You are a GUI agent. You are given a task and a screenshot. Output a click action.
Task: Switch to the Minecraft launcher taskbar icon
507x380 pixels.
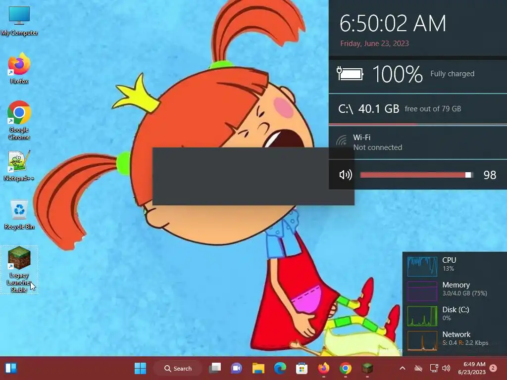(367, 368)
